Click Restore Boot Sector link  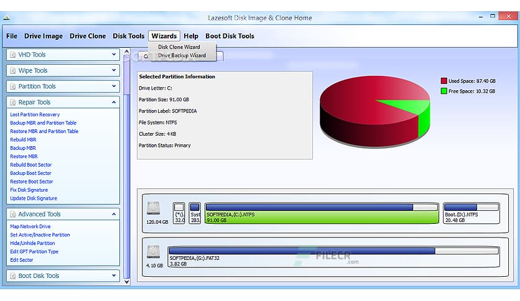point(32,182)
